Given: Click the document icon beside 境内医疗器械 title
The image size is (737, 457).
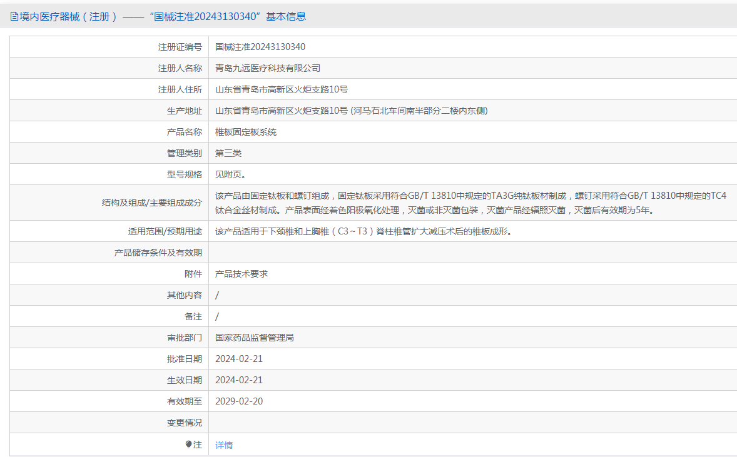Looking at the screenshot, I should tap(14, 17).
